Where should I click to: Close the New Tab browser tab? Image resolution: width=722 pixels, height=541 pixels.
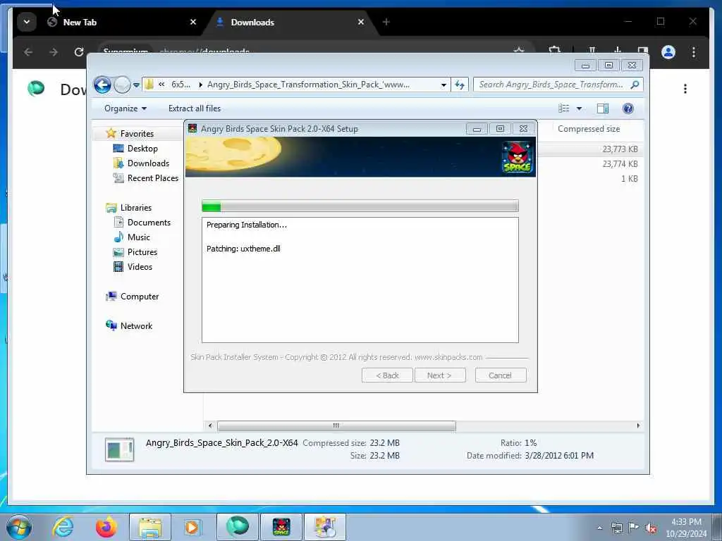[193, 22]
